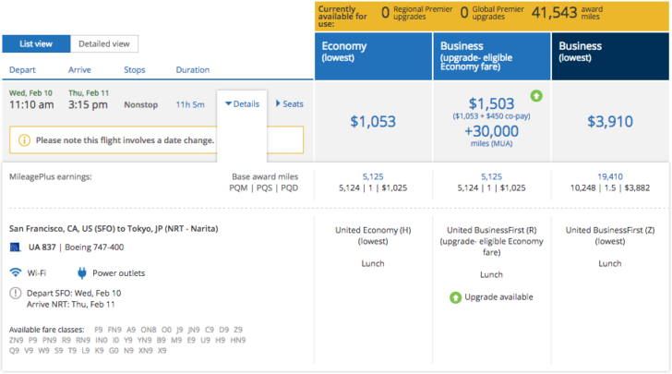
Task: Collapse the flight Details expander
Action: click(242, 103)
